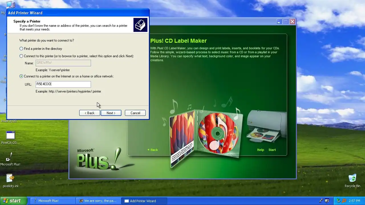Open Help in Plus! CD Label Maker
The width and height of the screenshot is (365, 205).
261,150
